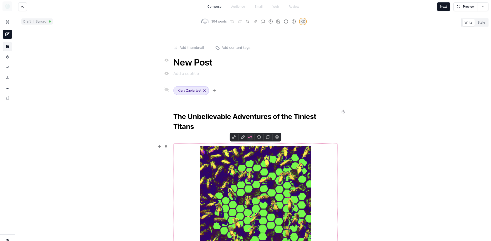Click the save draft floppy disk icon
Viewport: 491px width, 241px height.
(x=278, y=21)
